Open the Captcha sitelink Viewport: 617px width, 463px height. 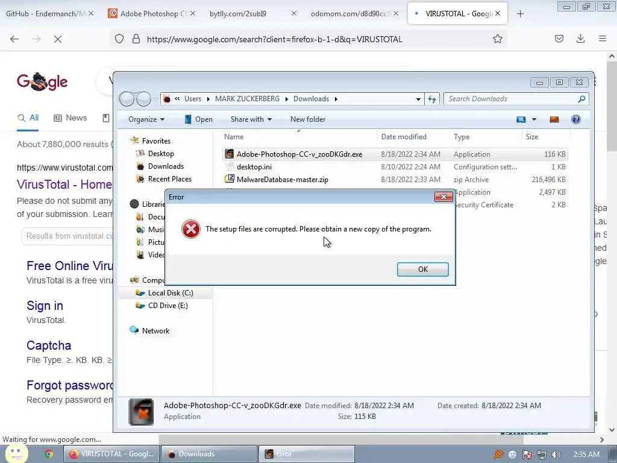49,345
